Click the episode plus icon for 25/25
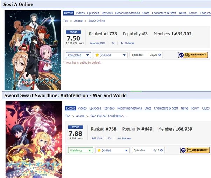Viewport: 211px width, 178px height. tap(160, 55)
